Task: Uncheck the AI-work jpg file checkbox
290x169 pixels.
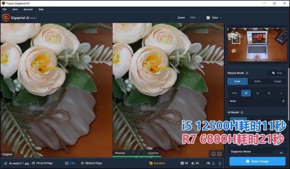Action: (x=5, y=164)
